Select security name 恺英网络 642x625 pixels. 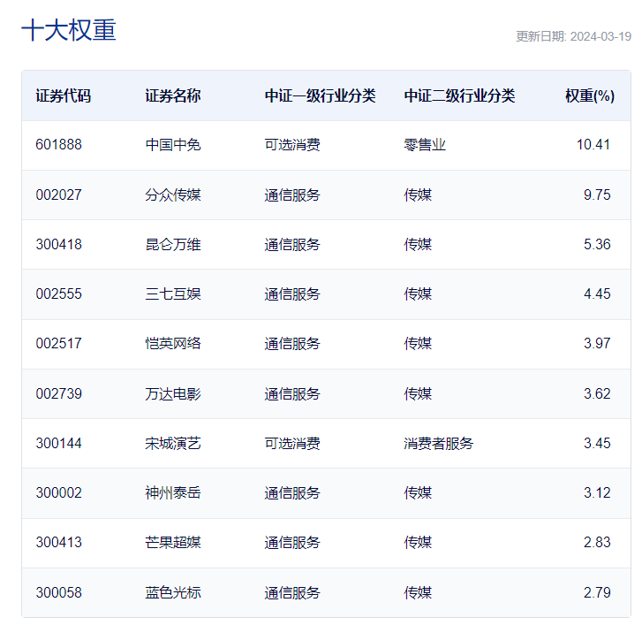click(x=173, y=344)
